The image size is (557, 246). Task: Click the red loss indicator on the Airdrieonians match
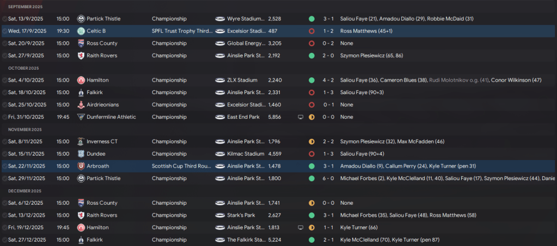tap(311, 104)
